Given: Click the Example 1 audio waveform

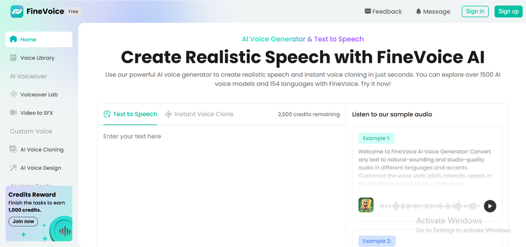Looking at the screenshot, I should (429, 206).
